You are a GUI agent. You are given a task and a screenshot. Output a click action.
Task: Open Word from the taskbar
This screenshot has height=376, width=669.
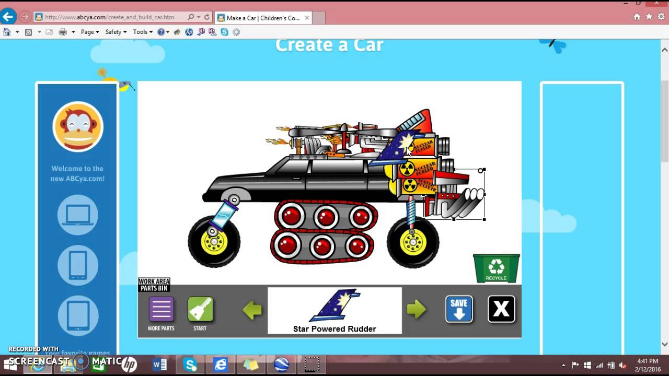[x=160, y=364]
